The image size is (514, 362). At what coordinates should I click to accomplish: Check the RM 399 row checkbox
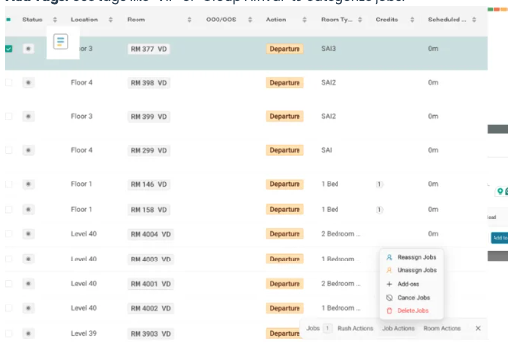tap(9, 116)
